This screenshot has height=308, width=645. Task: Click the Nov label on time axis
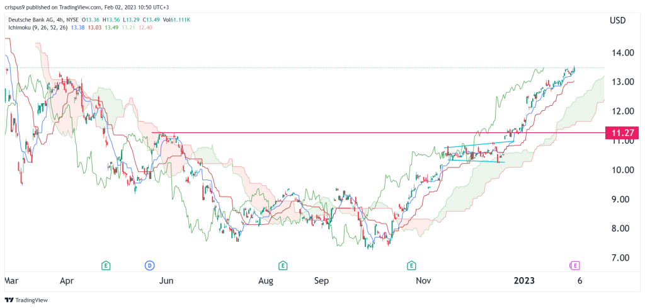click(x=423, y=282)
